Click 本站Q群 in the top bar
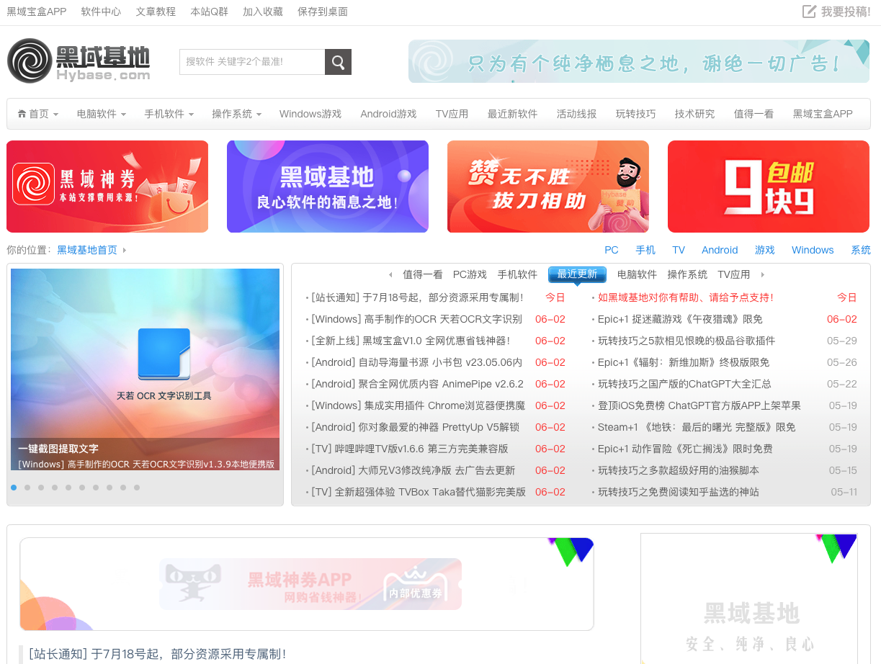 click(209, 12)
